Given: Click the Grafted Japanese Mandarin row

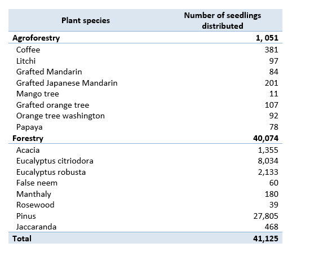Looking at the screenshot, I should (x=145, y=83).
